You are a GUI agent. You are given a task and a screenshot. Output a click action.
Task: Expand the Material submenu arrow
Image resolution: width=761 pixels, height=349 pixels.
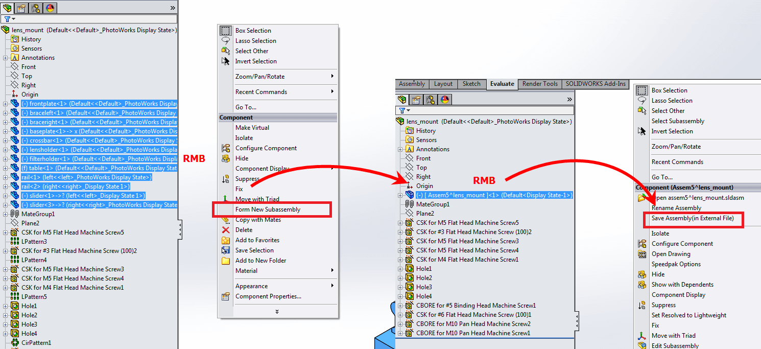point(334,271)
